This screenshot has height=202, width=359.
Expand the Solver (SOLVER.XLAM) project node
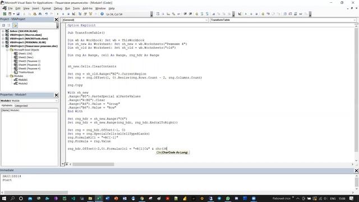pos(3,31)
